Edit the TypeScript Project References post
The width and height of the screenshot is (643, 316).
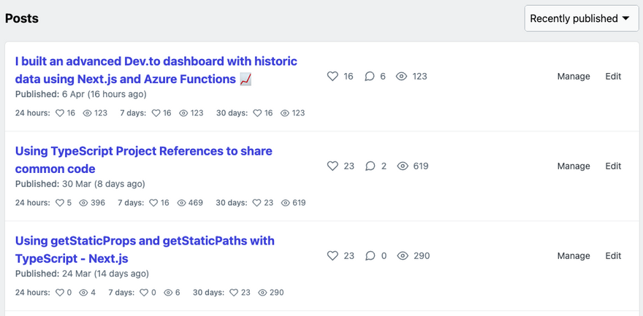pyautogui.click(x=613, y=166)
